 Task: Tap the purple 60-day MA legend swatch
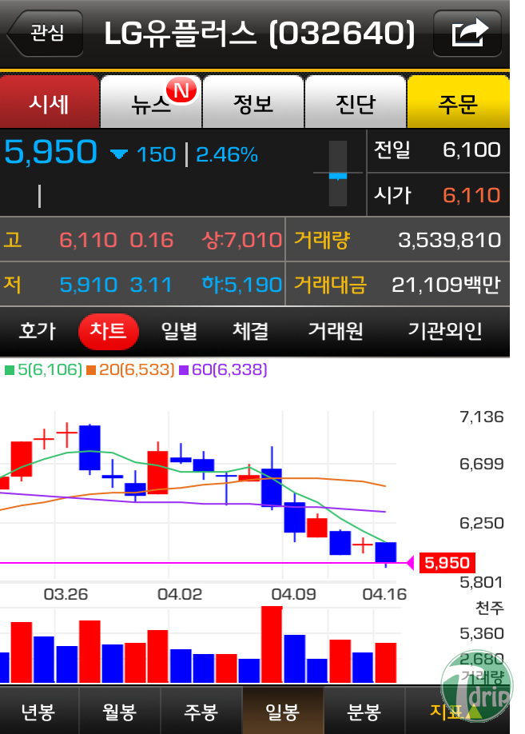tap(184, 370)
